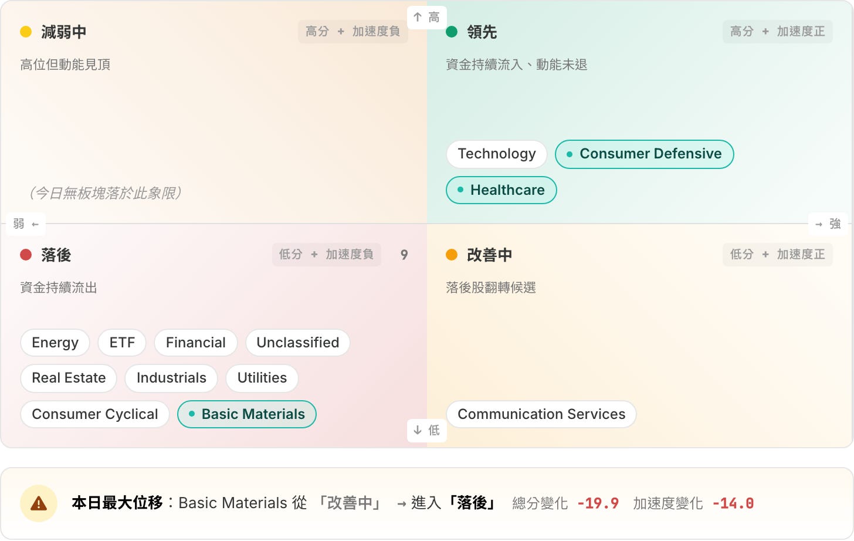854x541 pixels.
Task: Select the Consumer Cyclical chip
Action: 95,414
